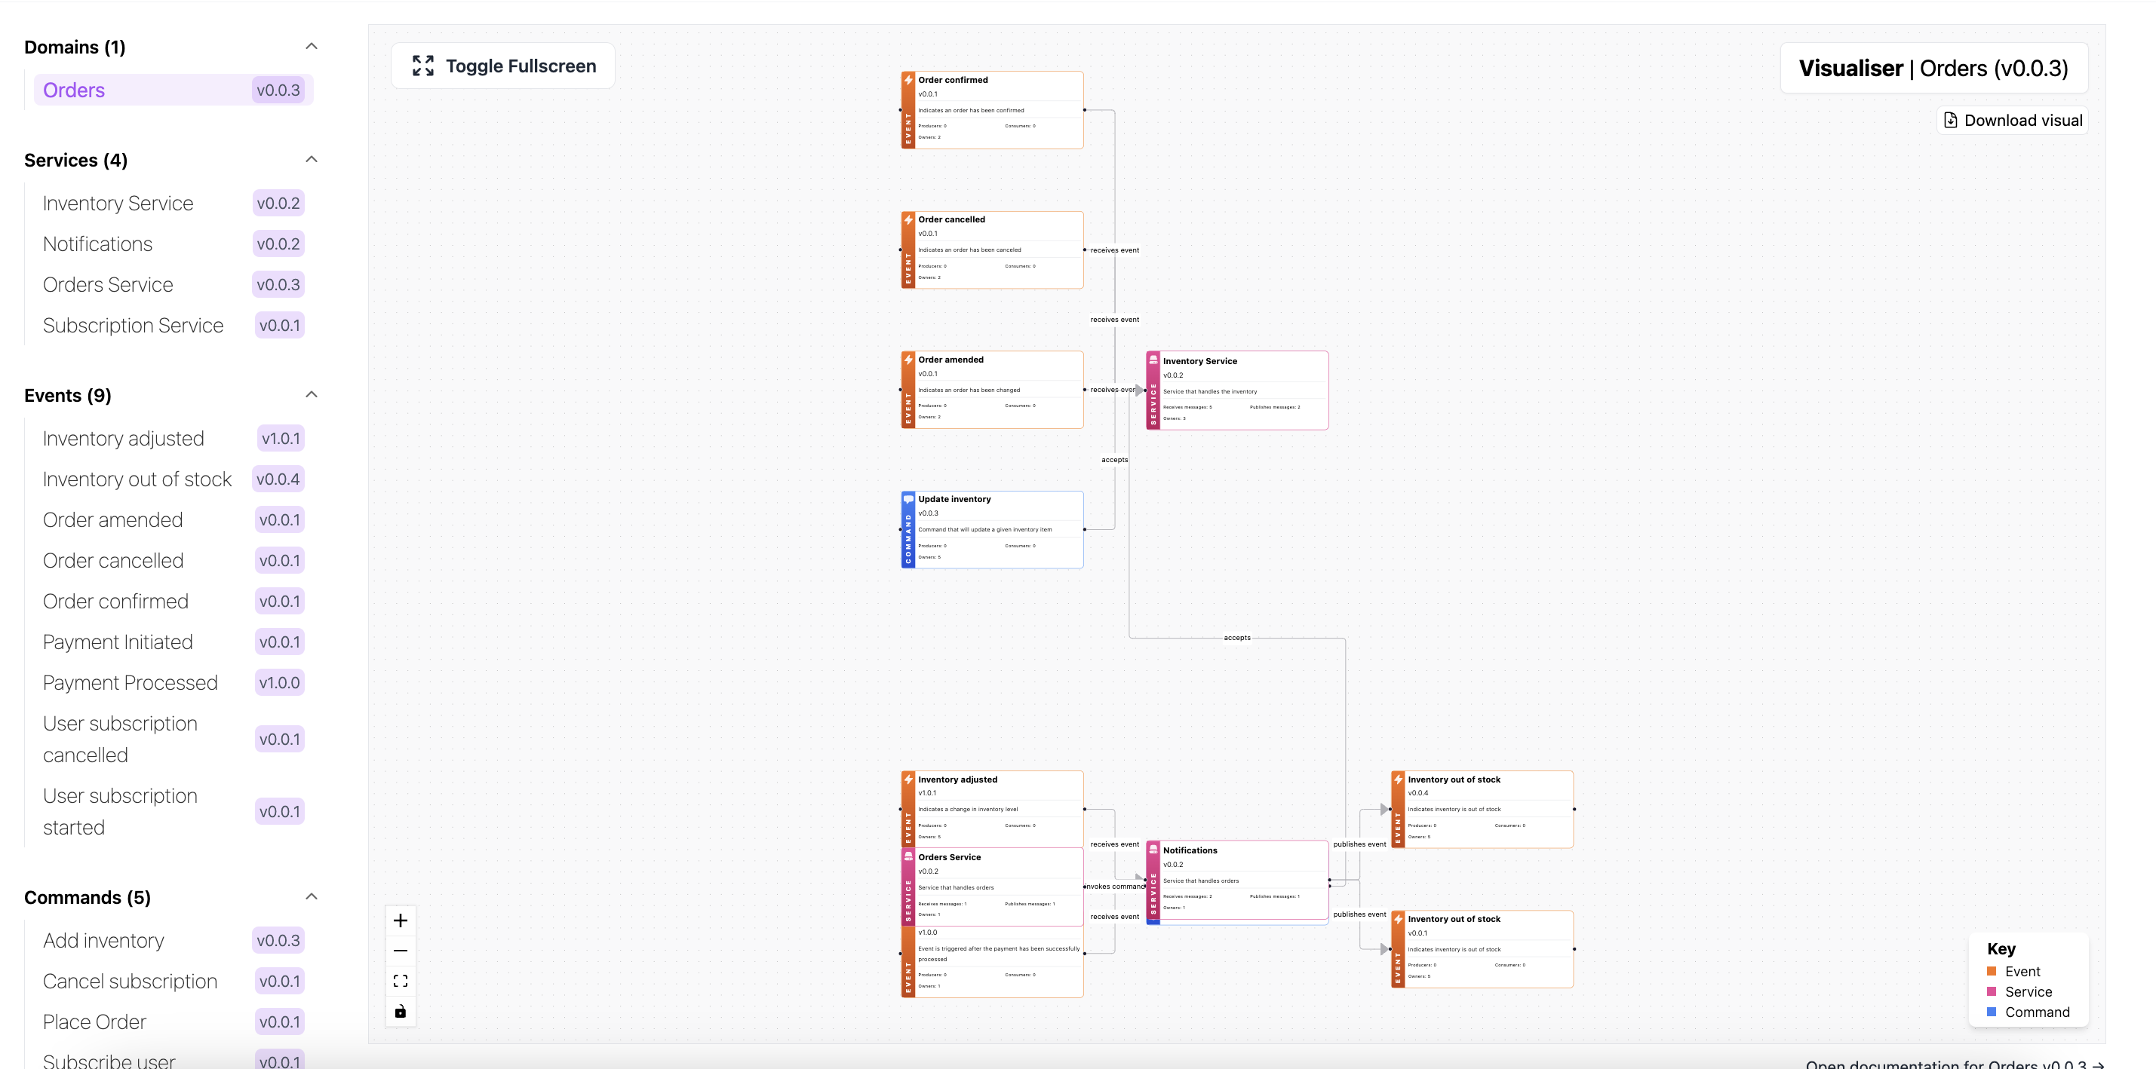Collapse the Events section

312,394
